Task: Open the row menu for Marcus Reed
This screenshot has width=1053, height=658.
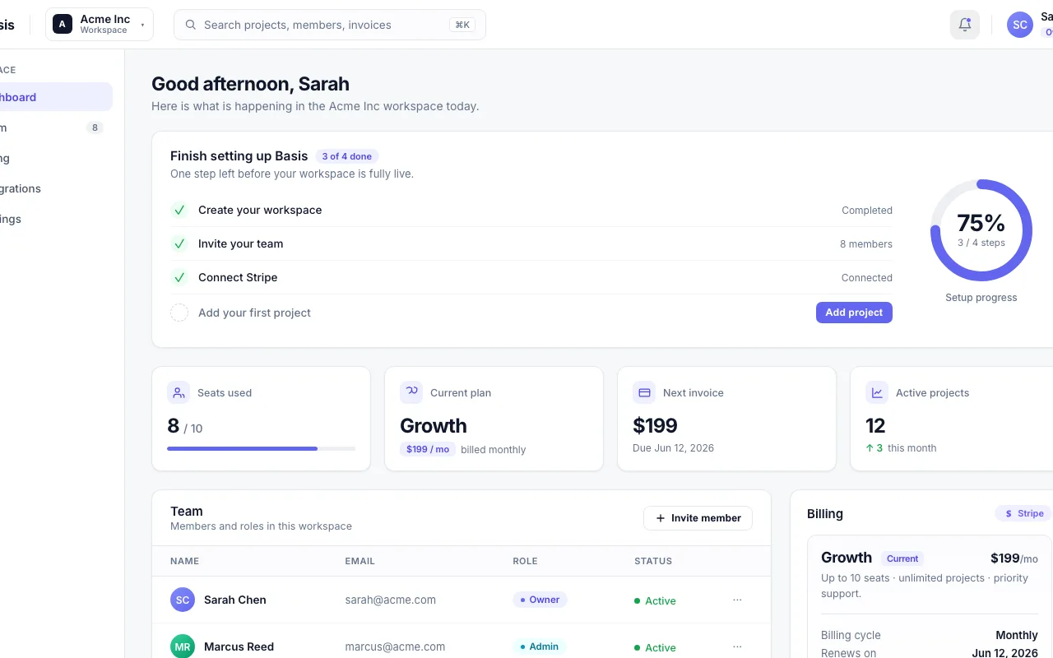Action: [x=737, y=646]
